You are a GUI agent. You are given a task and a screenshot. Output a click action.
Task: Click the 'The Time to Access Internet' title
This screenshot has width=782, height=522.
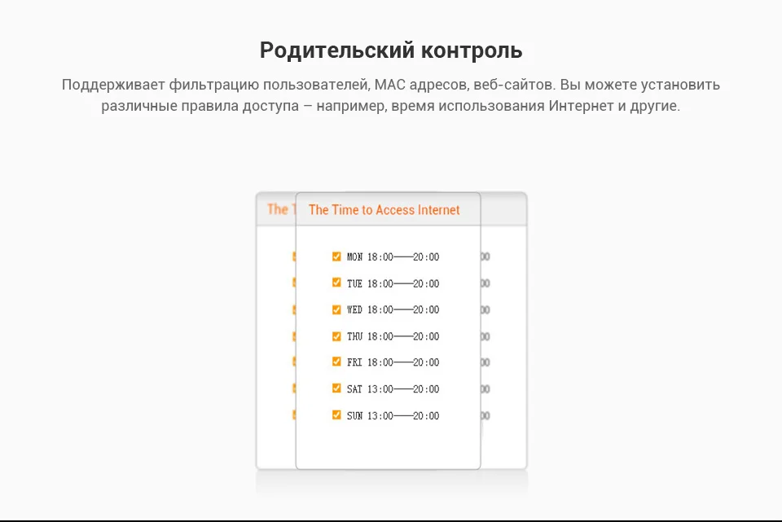(384, 210)
